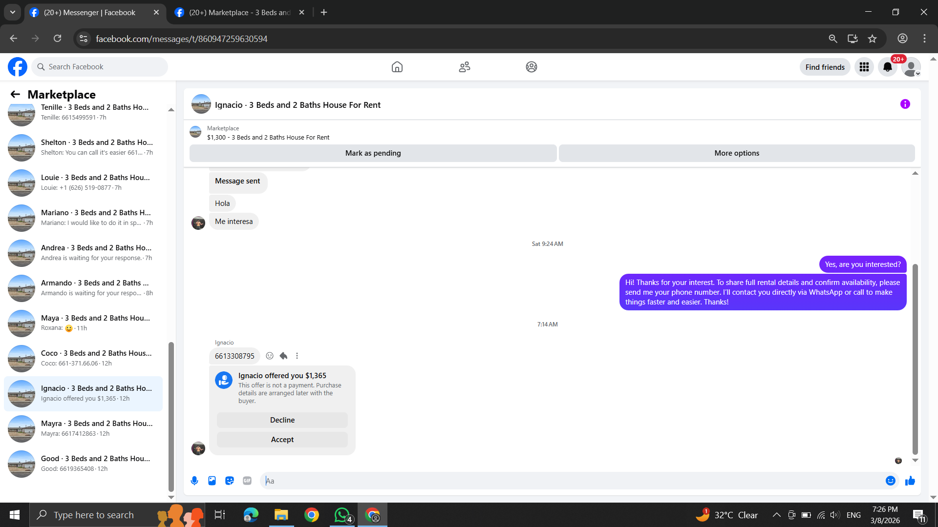Open WhatsApp from the taskbar

[x=342, y=515]
